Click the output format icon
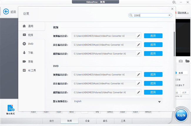This screenshot has width=191, height=126. click(x=10, y=109)
